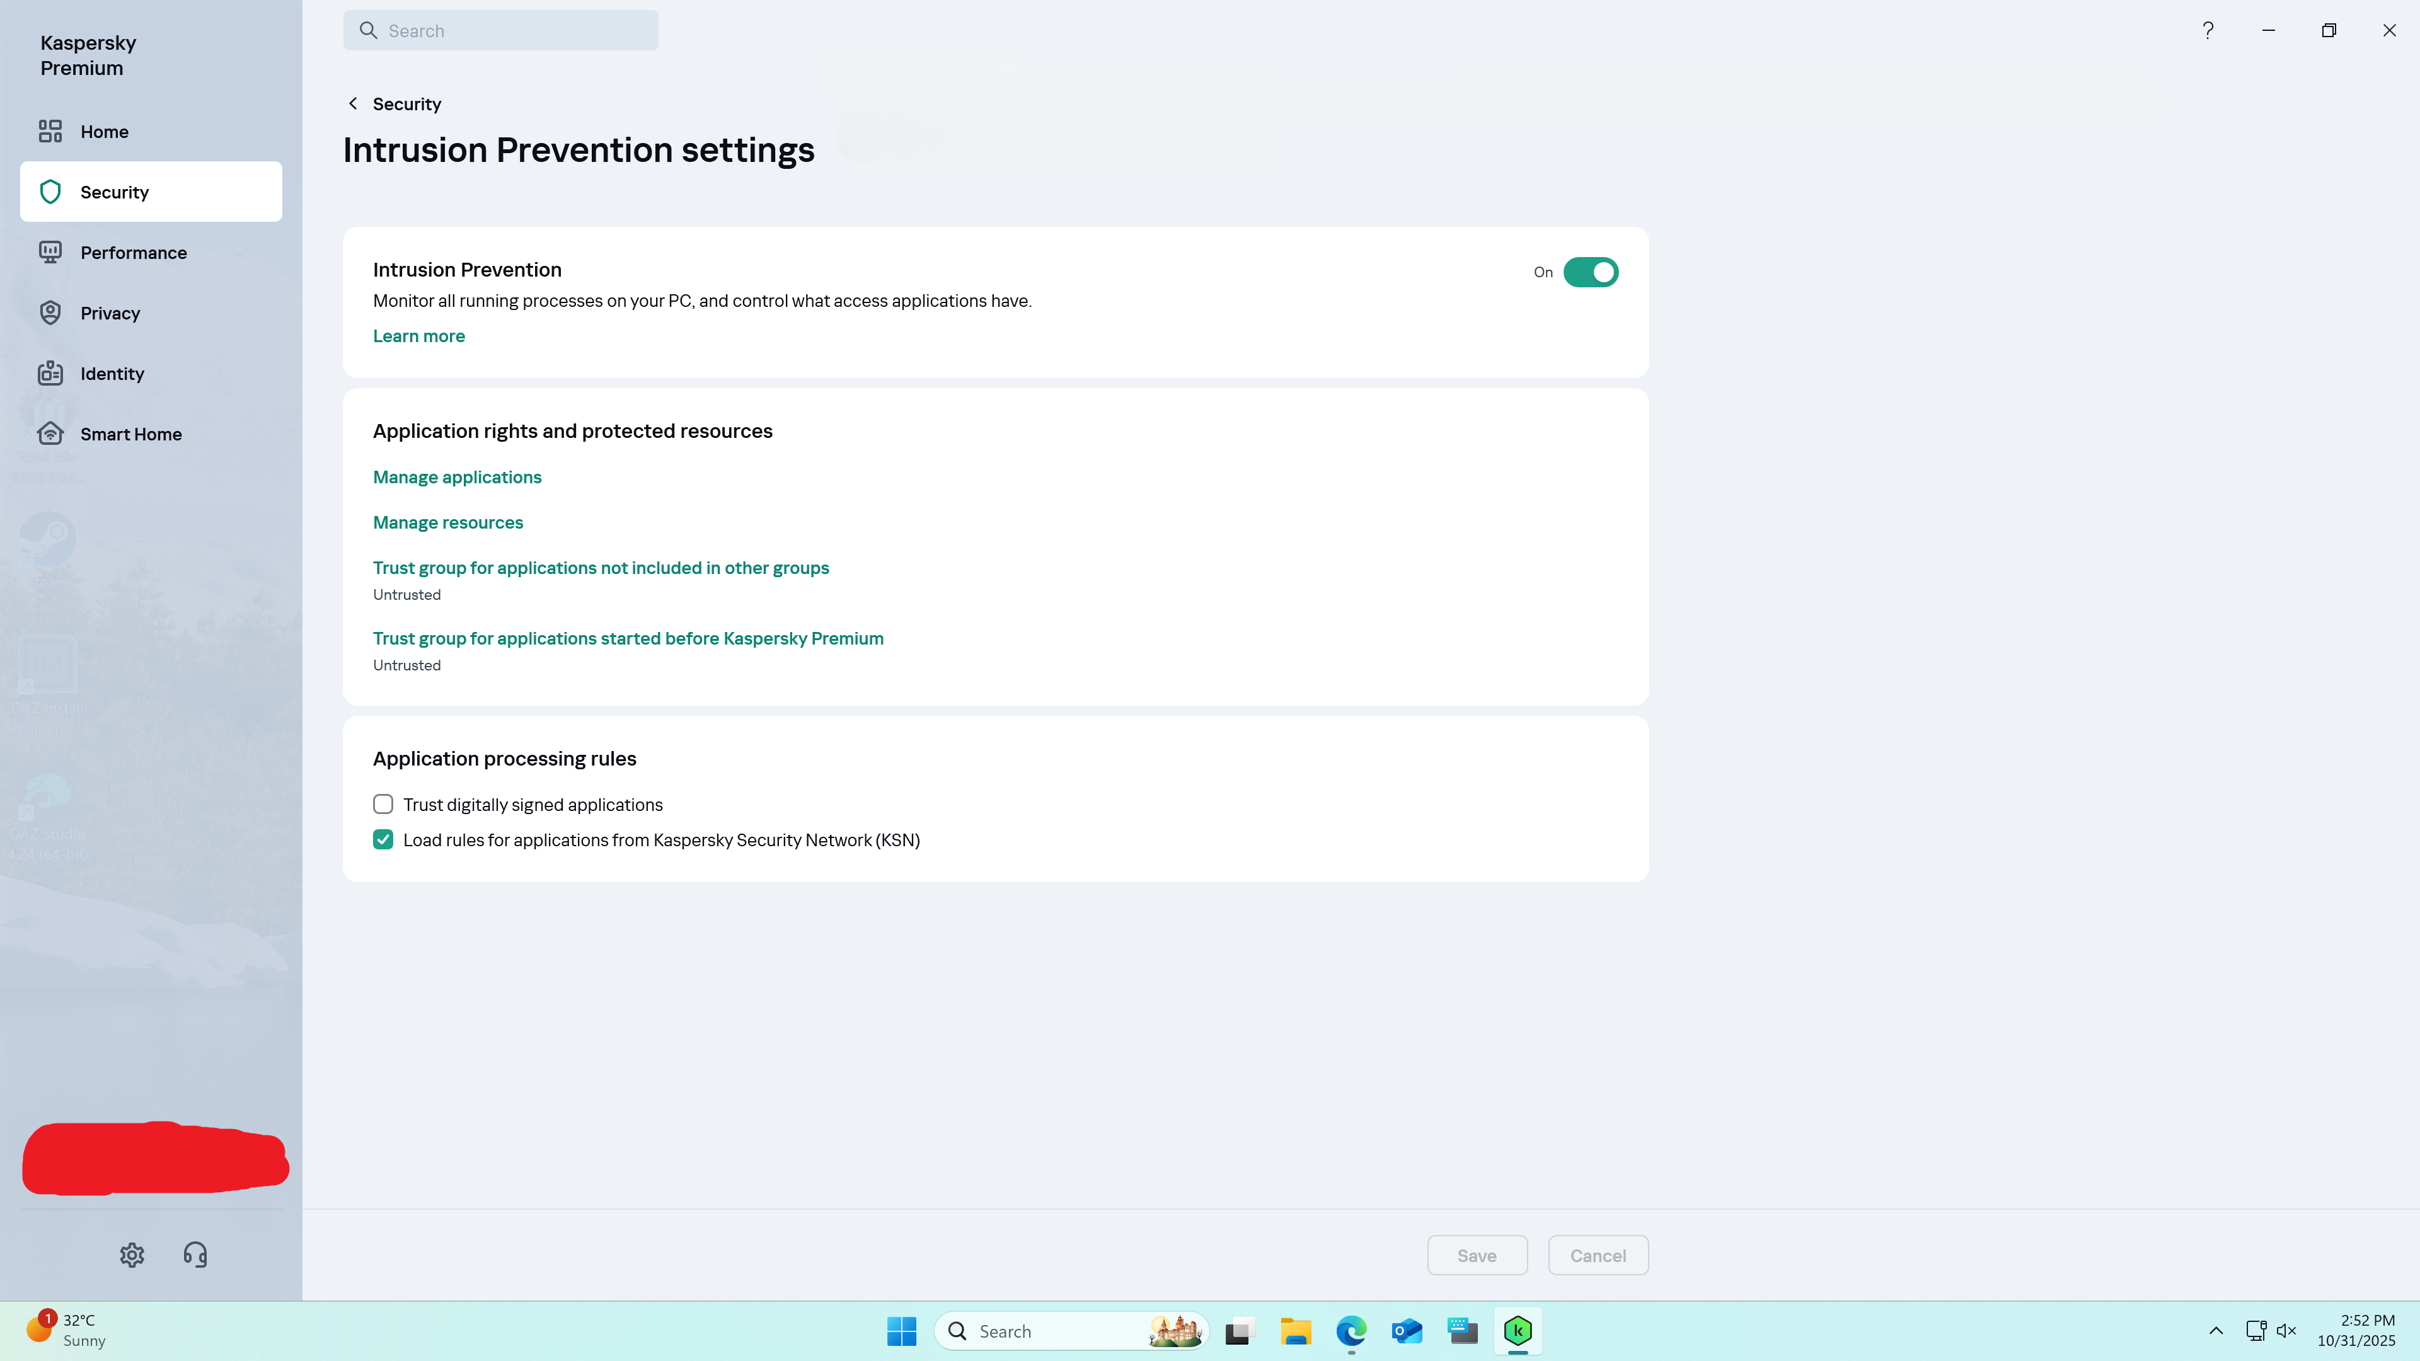This screenshot has height=1361, width=2420.
Task: Click the Cancel button
Action: pos(1598,1256)
